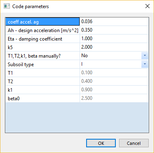
Task: Select the 'T1,T2,k1, beta manually?' label
Action: click(x=43, y=56)
